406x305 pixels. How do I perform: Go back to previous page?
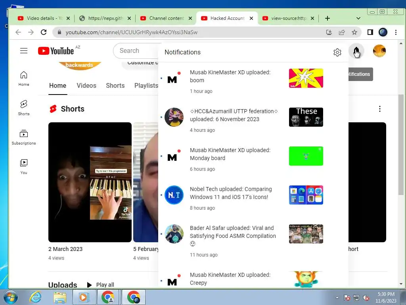pyautogui.click(x=18, y=32)
